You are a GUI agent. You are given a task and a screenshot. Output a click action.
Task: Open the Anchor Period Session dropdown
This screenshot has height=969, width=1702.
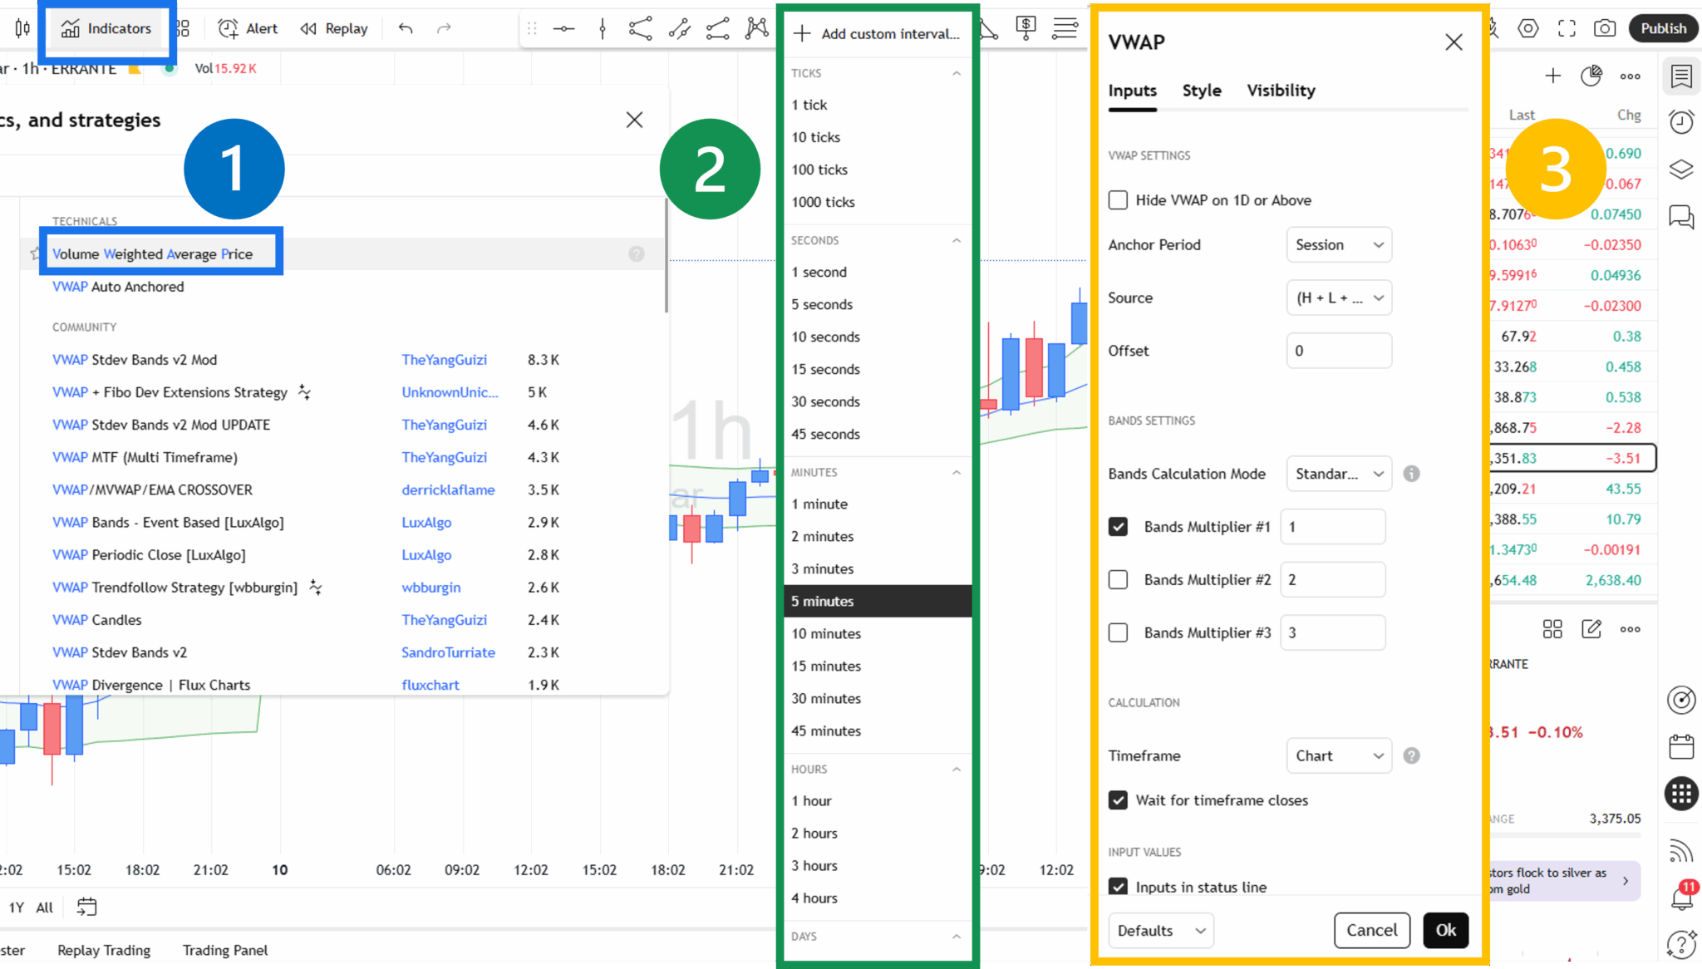pos(1338,245)
